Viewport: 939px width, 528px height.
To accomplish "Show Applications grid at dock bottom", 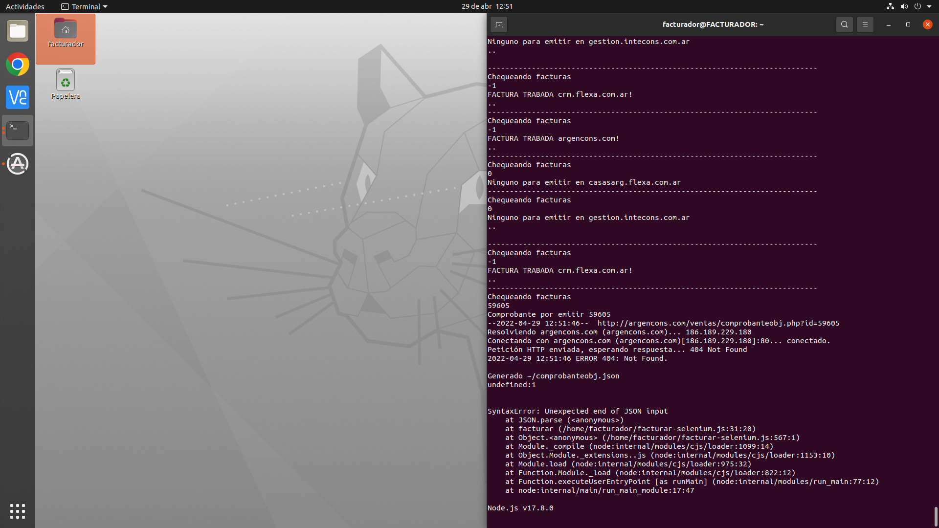I will pos(18,511).
